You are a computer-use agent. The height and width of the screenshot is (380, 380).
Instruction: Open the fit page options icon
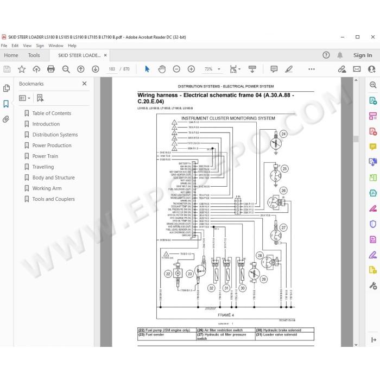click(233, 69)
